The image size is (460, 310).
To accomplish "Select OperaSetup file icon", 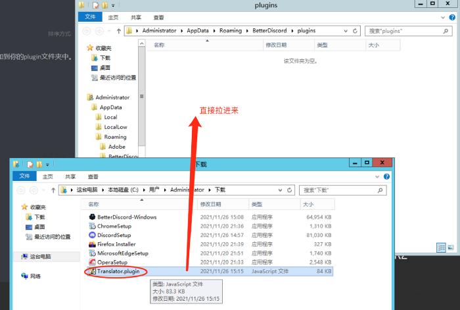I will [x=92, y=262].
